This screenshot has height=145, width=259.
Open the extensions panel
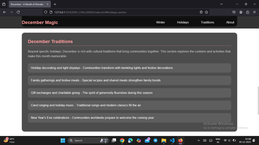(248, 12)
